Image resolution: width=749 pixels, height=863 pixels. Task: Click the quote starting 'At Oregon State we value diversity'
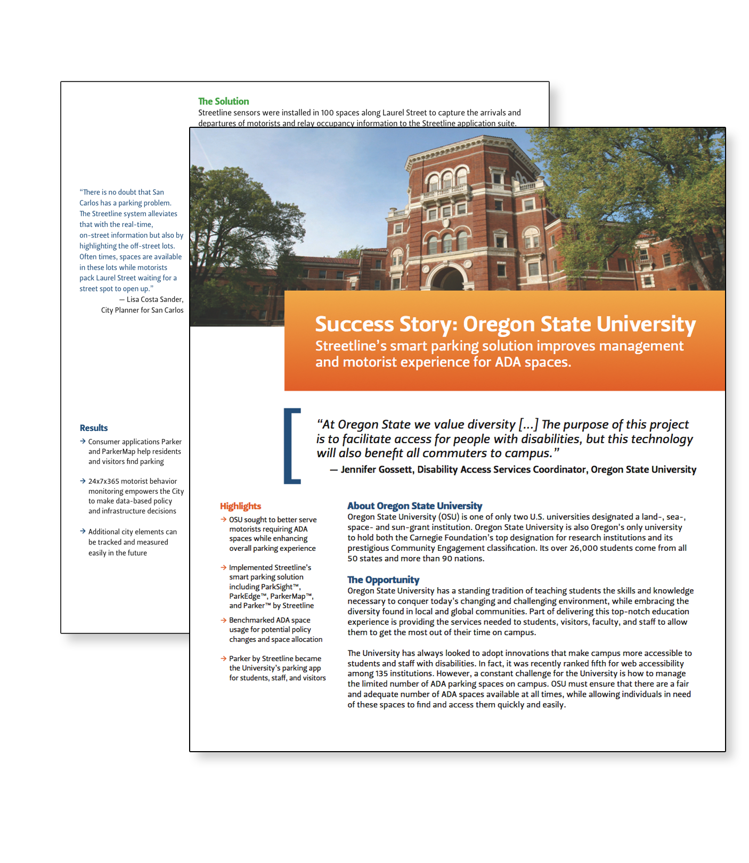point(504,438)
